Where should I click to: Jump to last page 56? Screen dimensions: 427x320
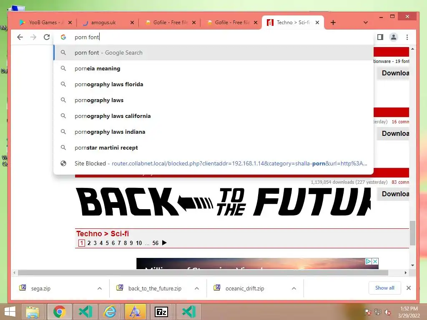coord(155,243)
